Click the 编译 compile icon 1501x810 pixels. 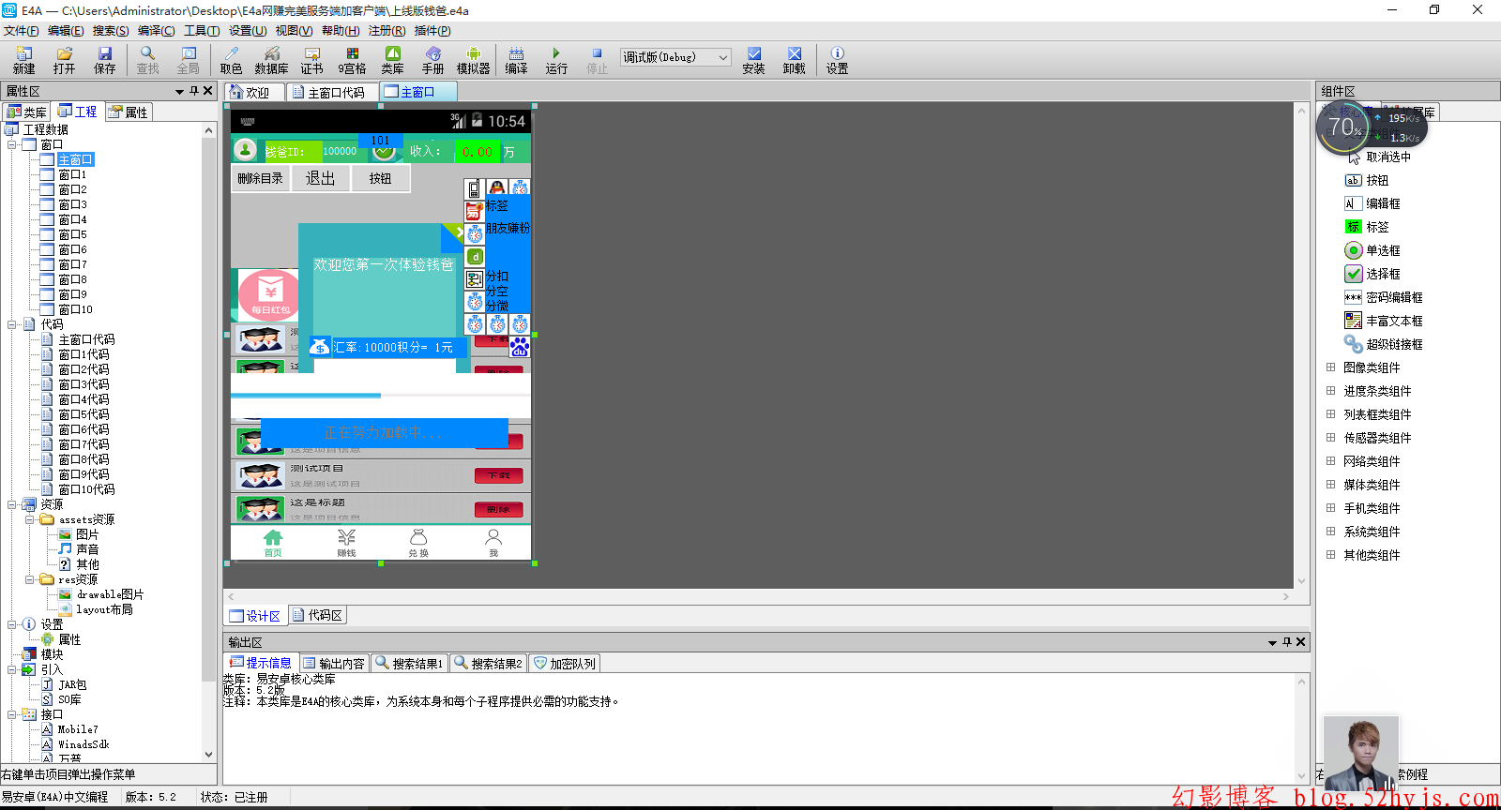[x=516, y=60]
